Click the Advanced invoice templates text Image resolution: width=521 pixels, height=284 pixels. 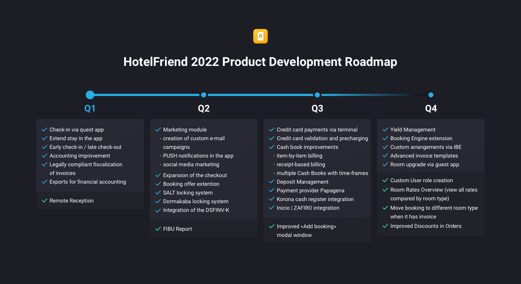pos(424,156)
